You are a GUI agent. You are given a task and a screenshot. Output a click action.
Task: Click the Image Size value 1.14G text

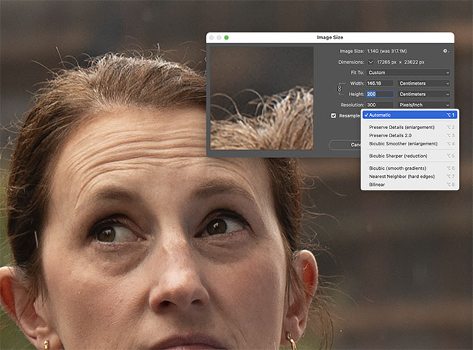click(387, 51)
